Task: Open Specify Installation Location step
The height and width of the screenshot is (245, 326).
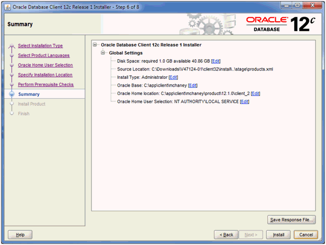Action: (45, 75)
